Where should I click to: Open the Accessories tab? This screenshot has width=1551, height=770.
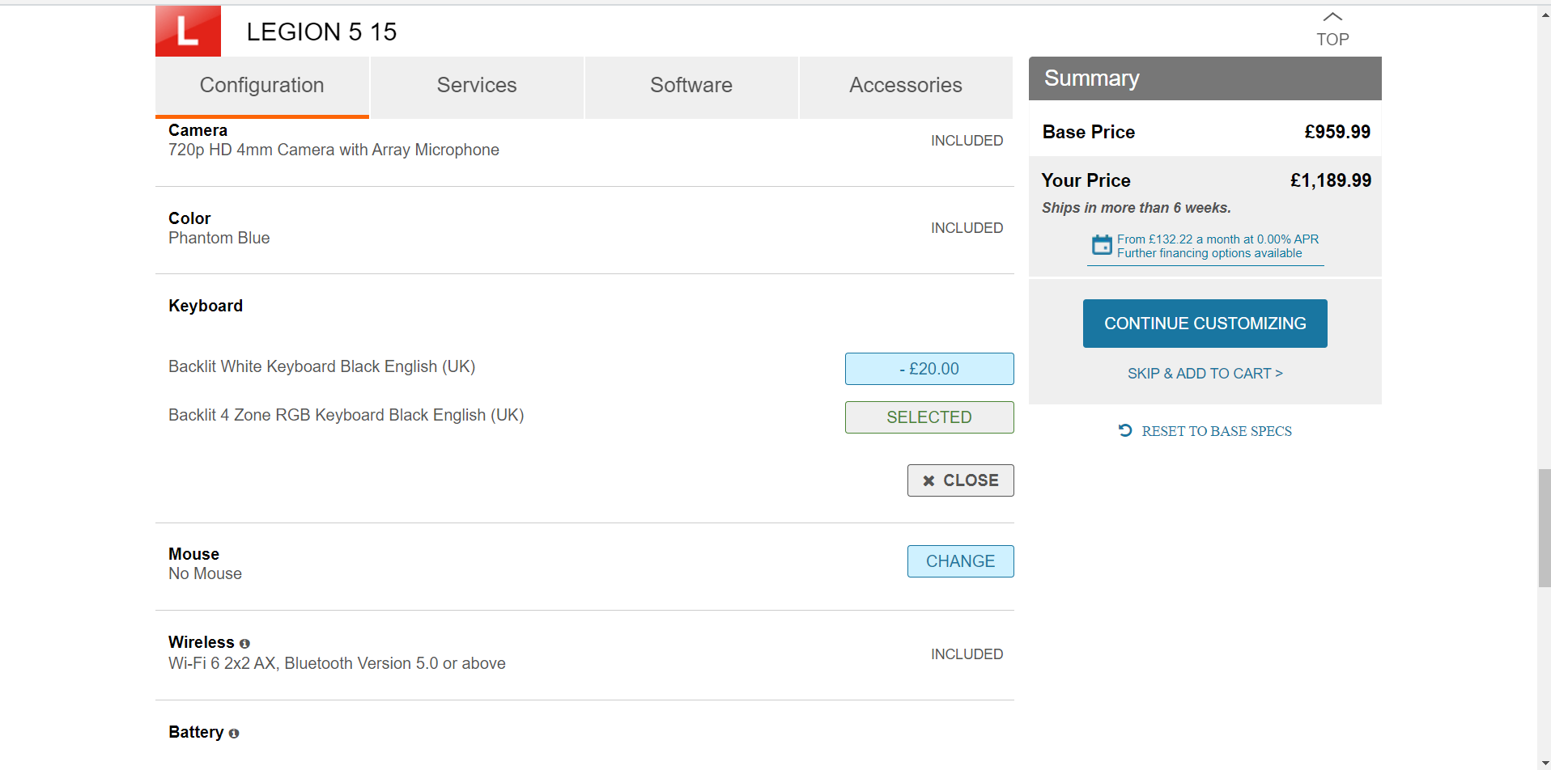[x=905, y=86]
